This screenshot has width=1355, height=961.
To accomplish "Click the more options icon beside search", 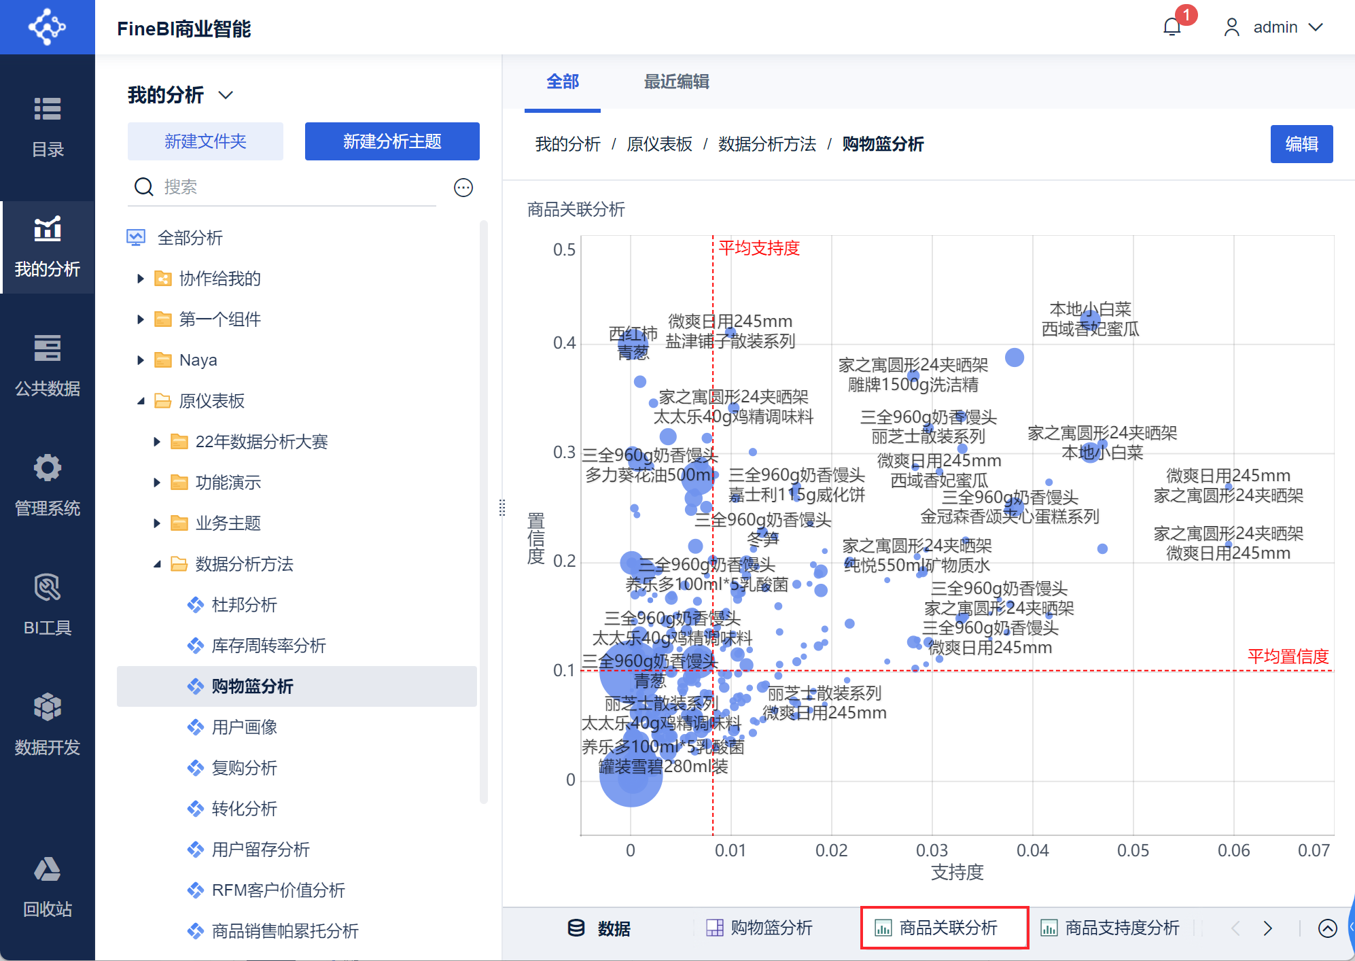I will 463,188.
